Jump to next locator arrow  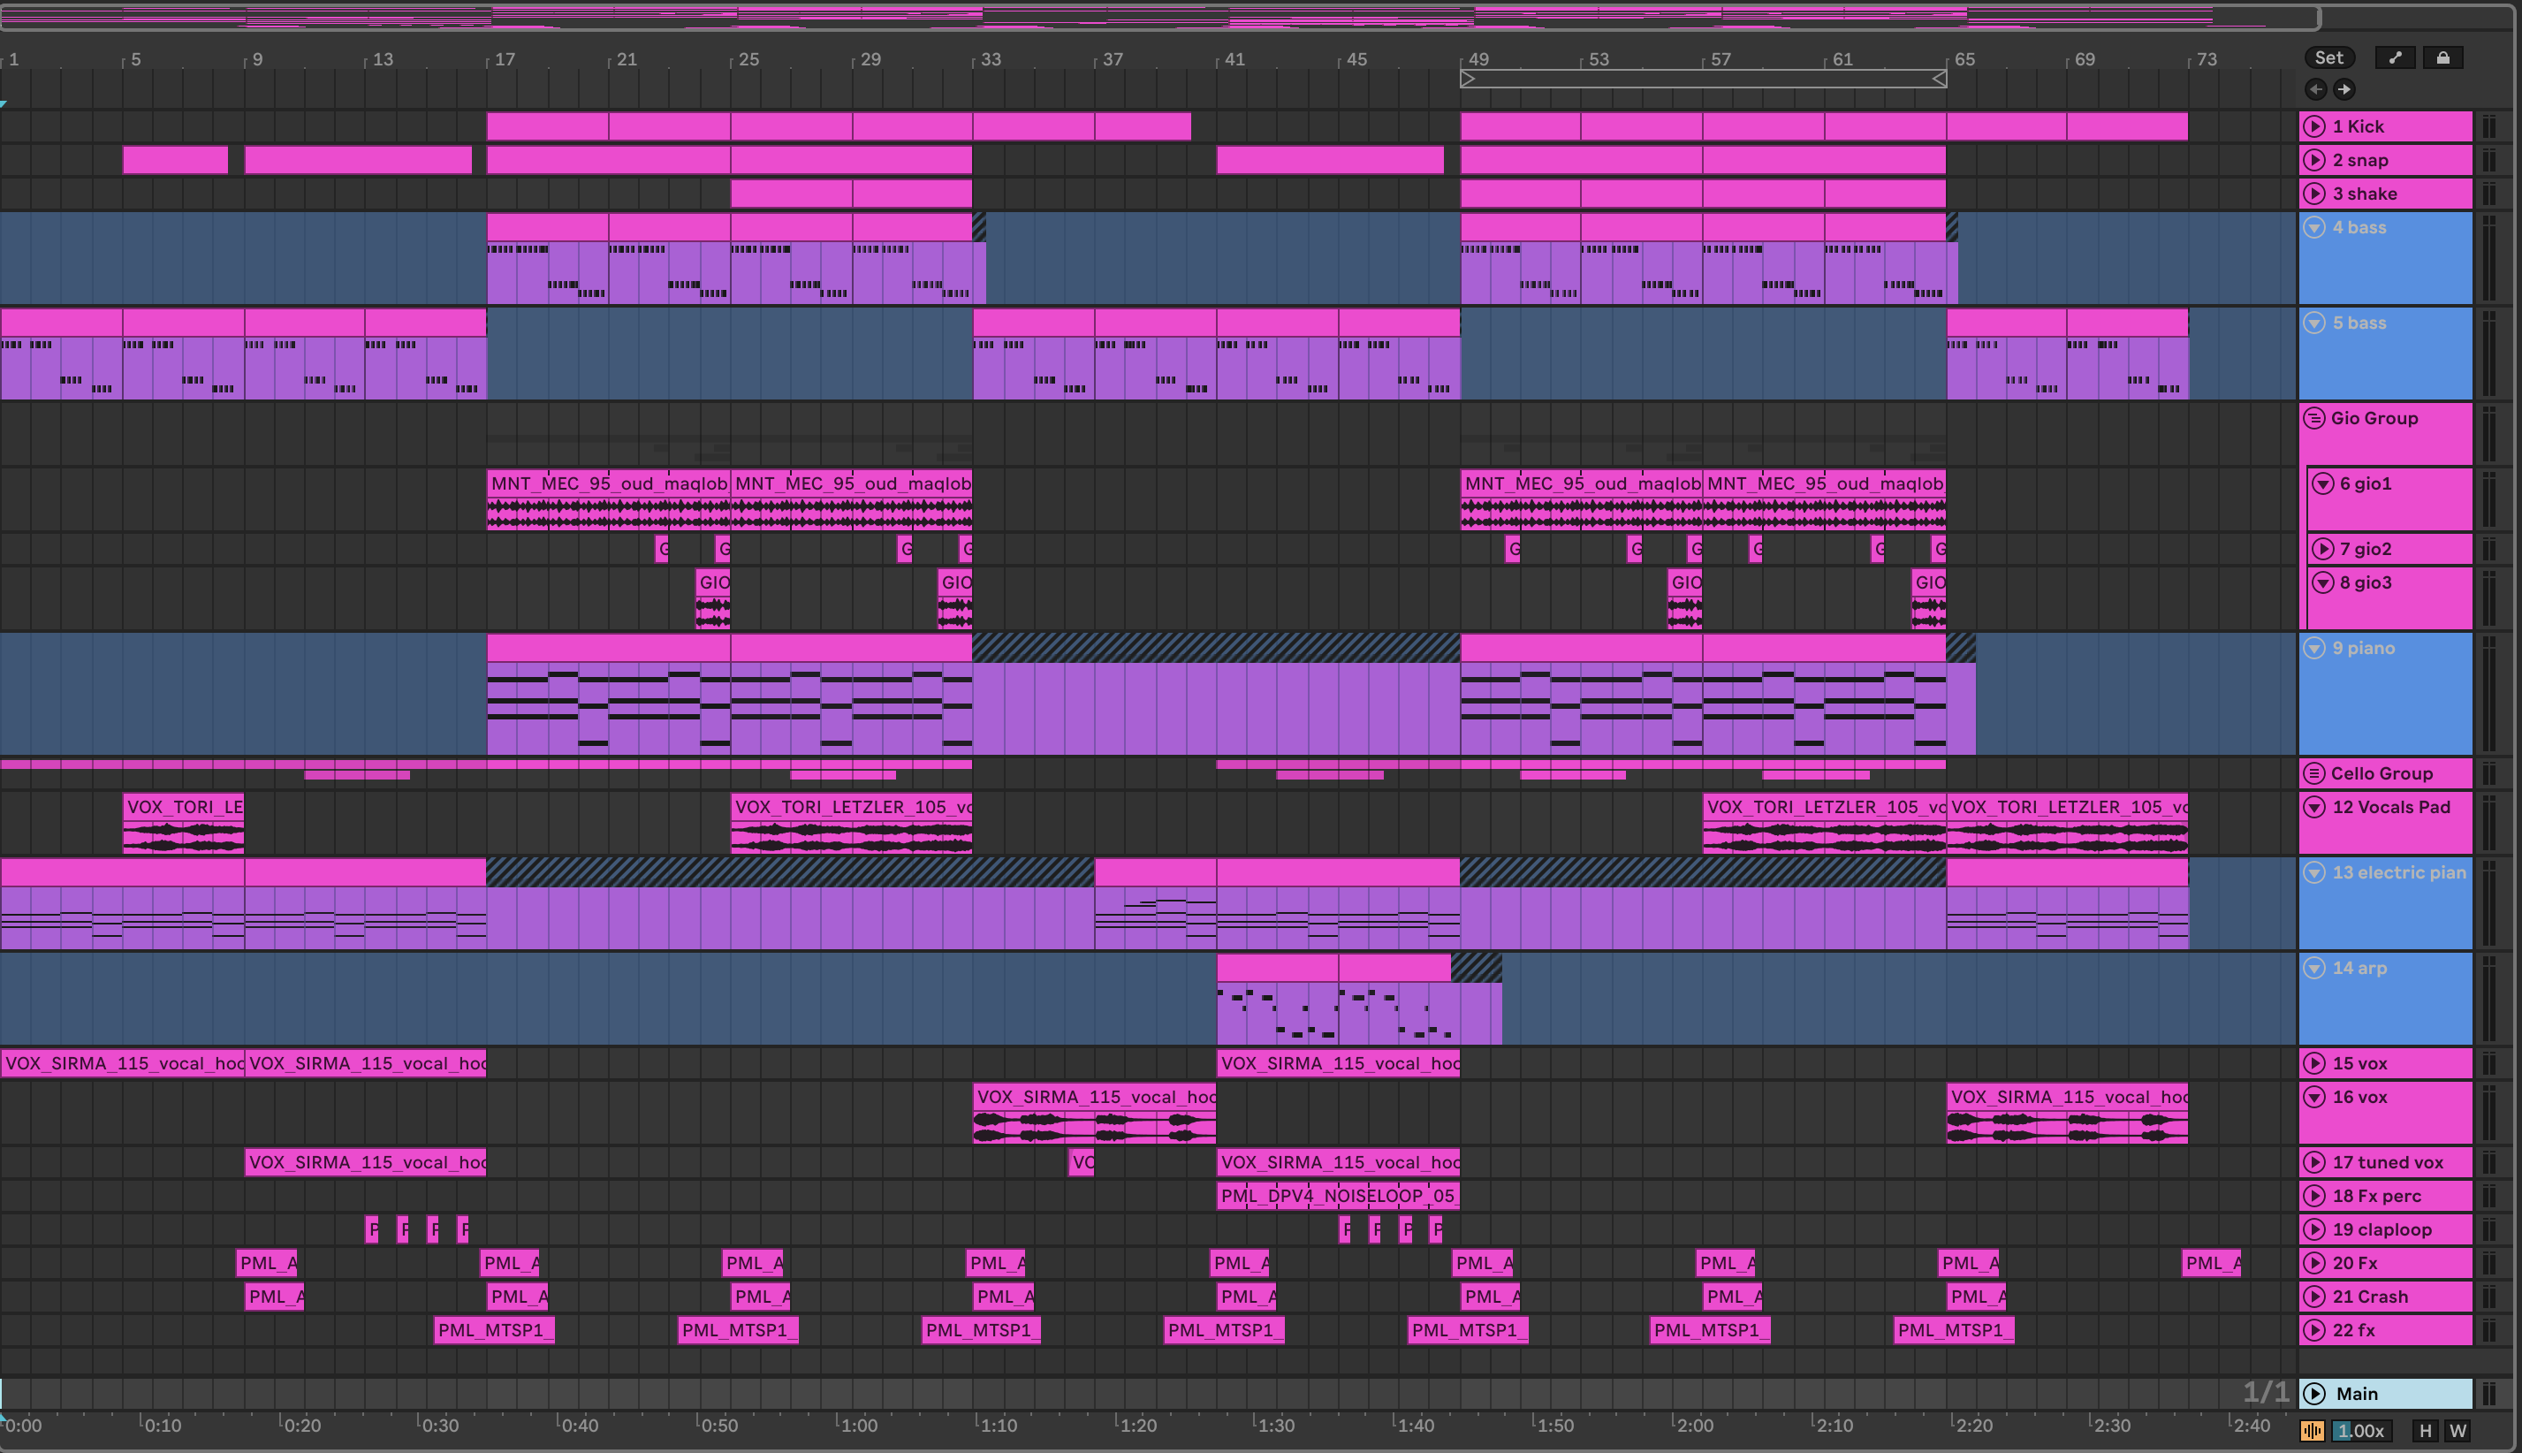2344,88
